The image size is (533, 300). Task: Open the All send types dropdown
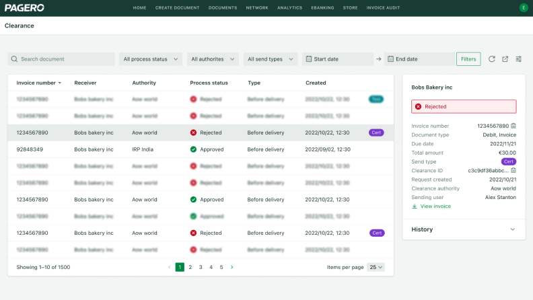(270, 59)
